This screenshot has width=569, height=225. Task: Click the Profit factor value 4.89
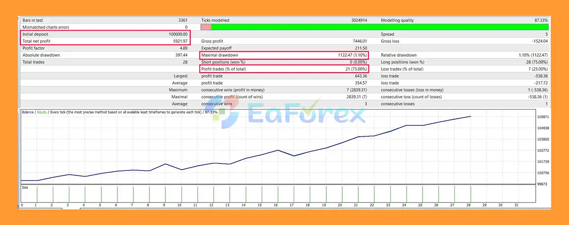183,48
